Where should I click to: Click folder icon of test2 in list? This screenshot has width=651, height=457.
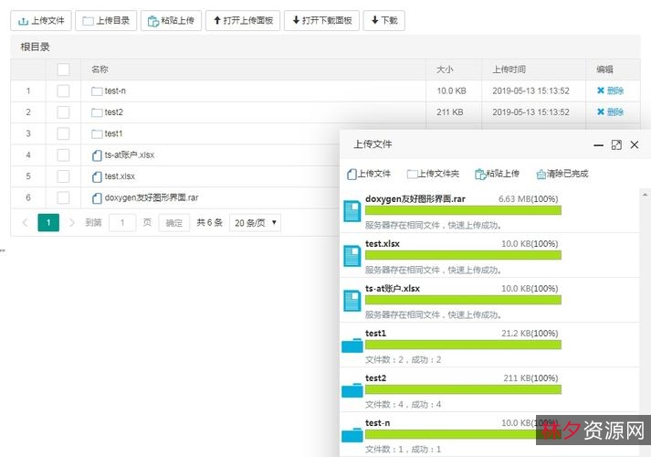pyautogui.click(x=97, y=112)
